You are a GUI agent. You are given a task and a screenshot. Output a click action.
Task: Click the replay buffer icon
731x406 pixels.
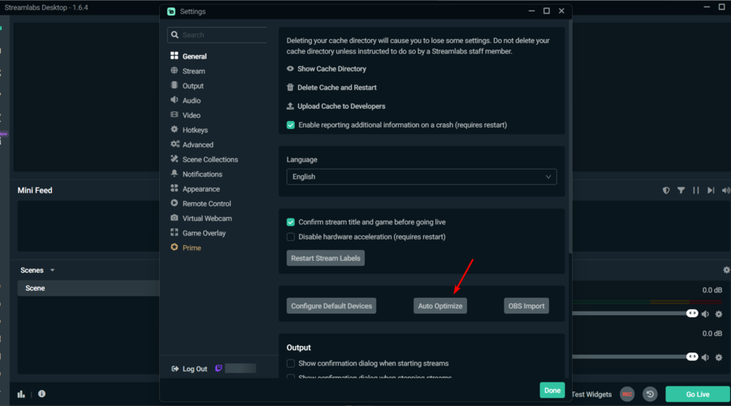click(650, 395)
